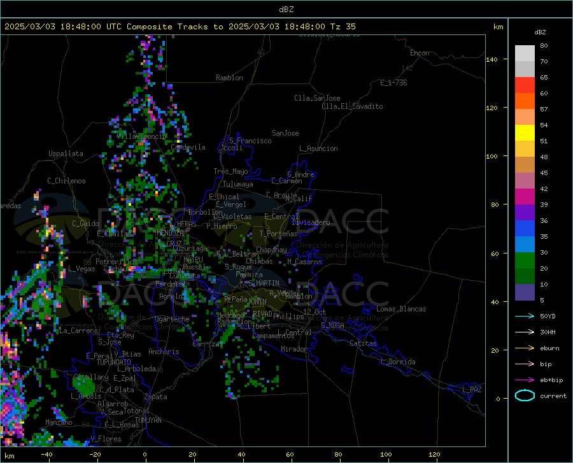Image resolution: width=573 pixels, height=463 pixels.
Task: Click the Villavicencio map label
Action: click(x=141, y=136)
